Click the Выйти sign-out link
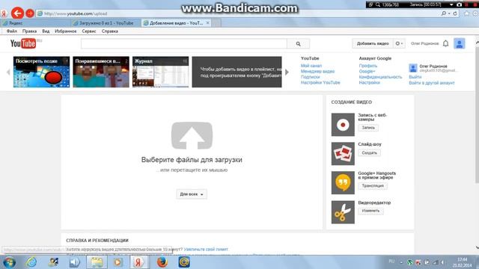The width and height of the screenshot is (479, 269). [415, 77]
